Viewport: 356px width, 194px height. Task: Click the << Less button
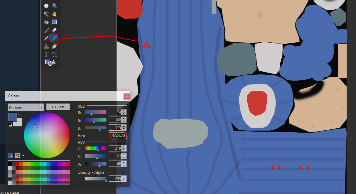pyautogui.click(x=58, y=107)
